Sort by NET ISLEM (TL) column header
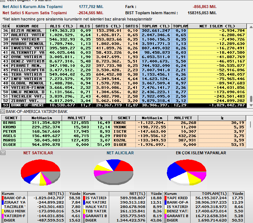This screenshot has width=253, height=223. 217,26
